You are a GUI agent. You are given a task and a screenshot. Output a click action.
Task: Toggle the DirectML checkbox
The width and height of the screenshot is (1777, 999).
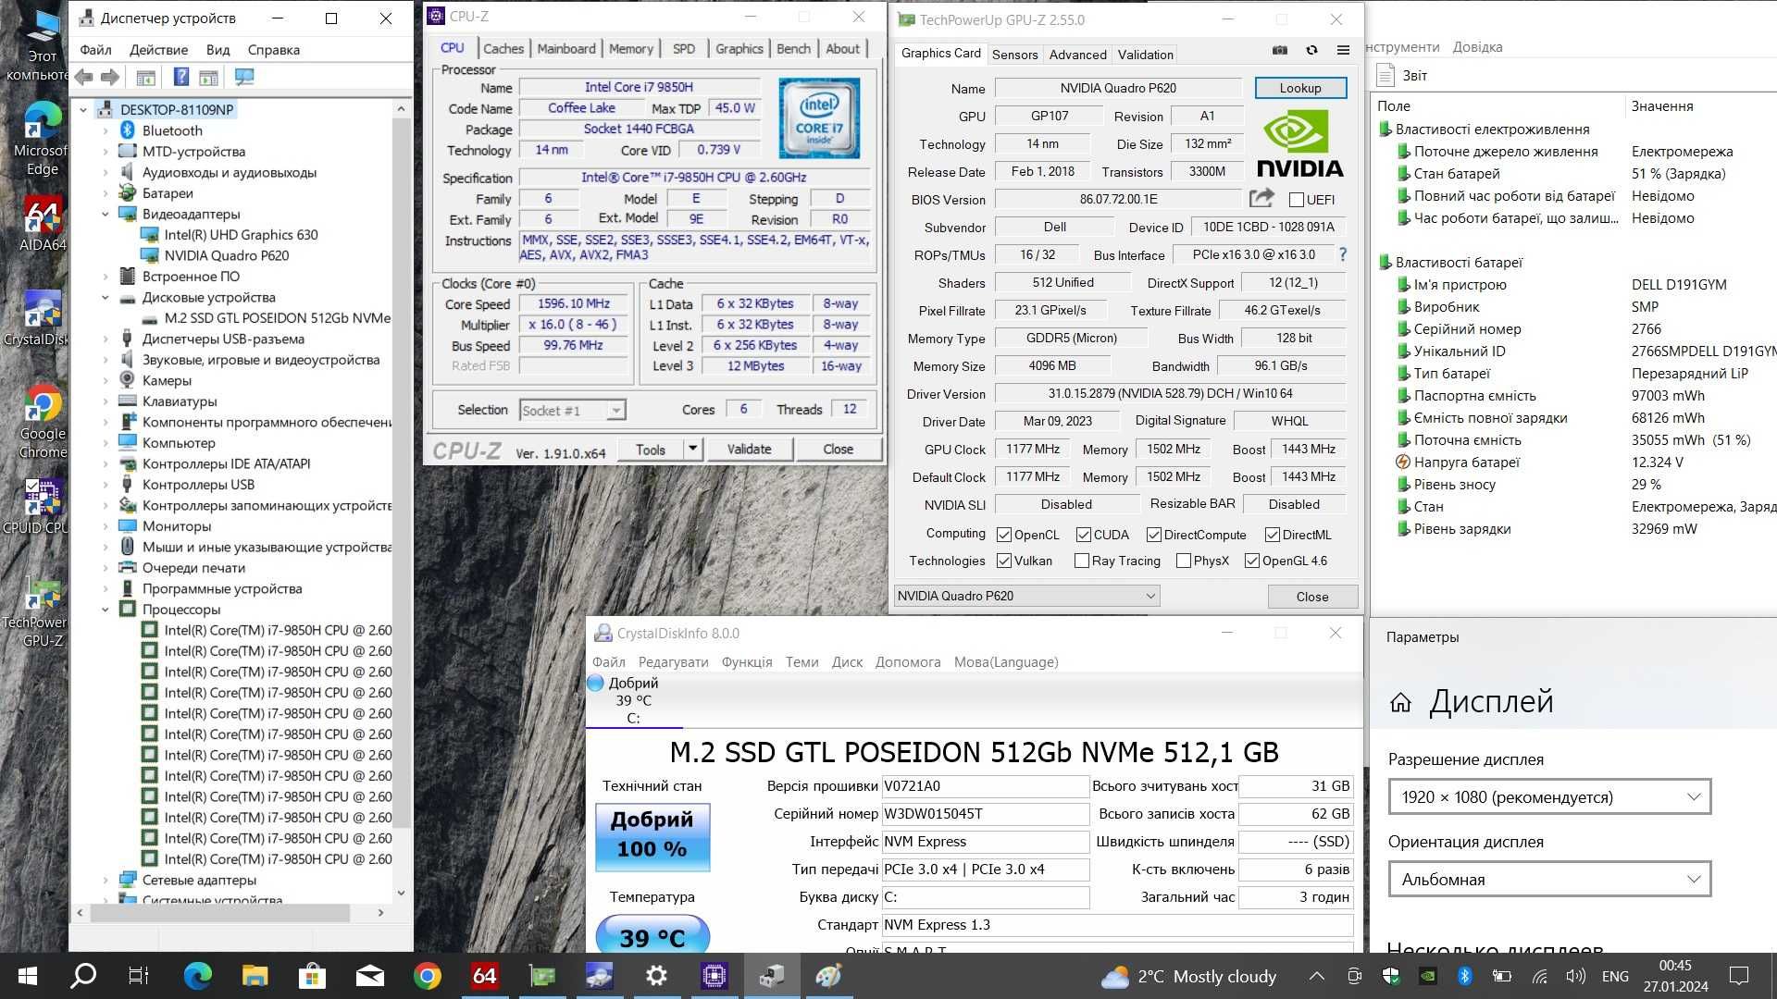click(x=1272, y=535)
